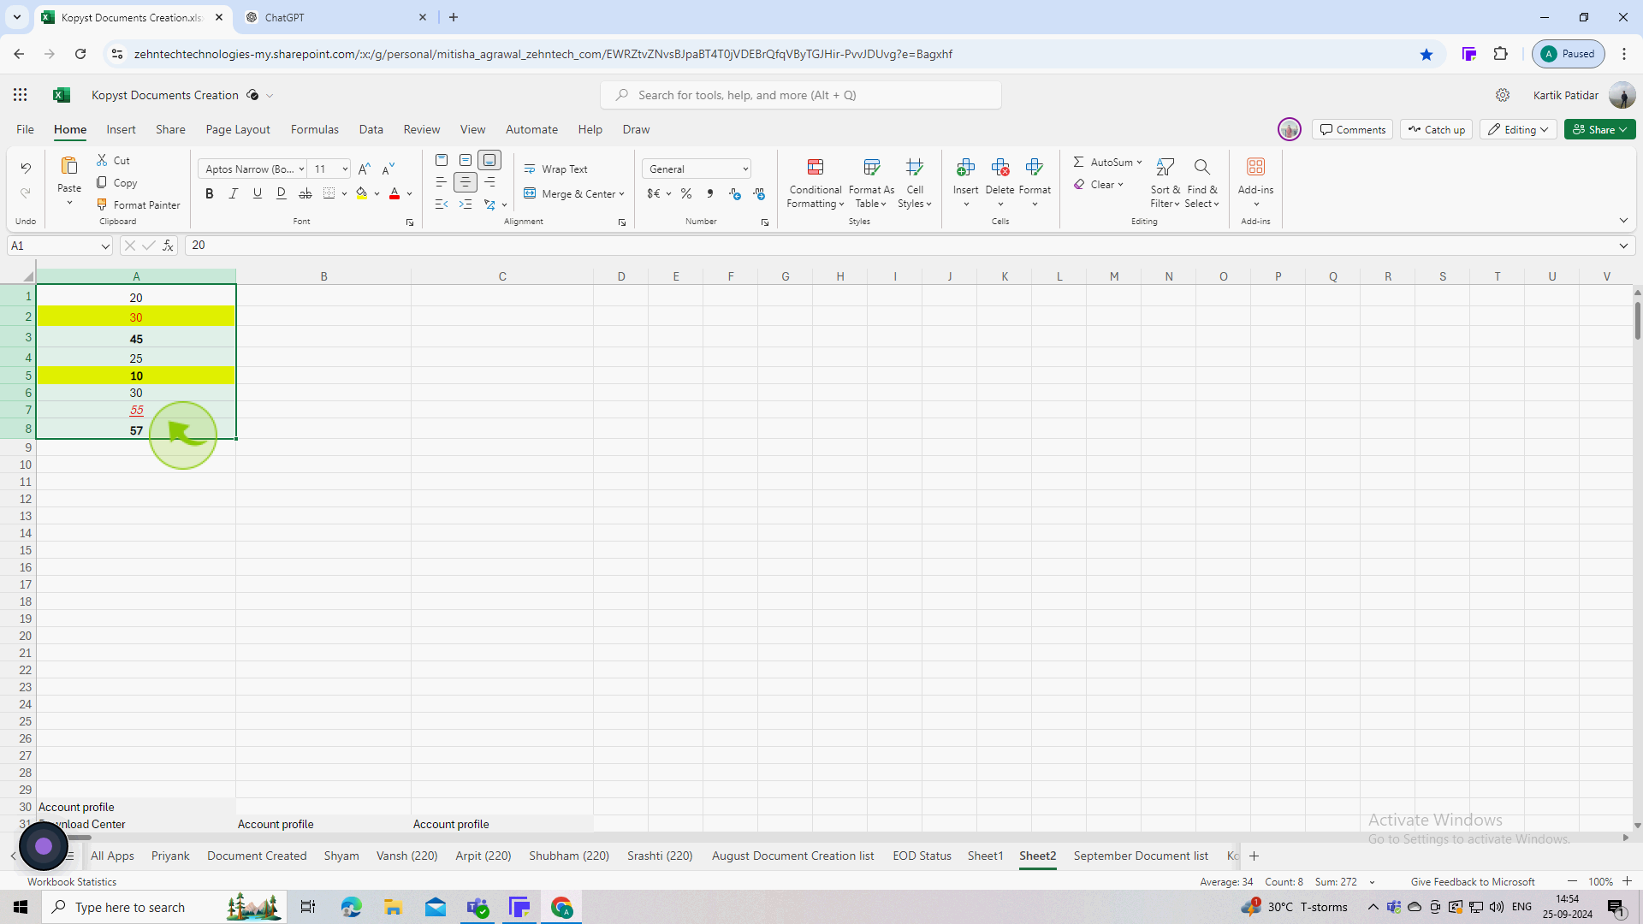The width and height of the screenshot is (1643, 924).
Task: Collapse the ribbon with chevron
Action: 1623,221
